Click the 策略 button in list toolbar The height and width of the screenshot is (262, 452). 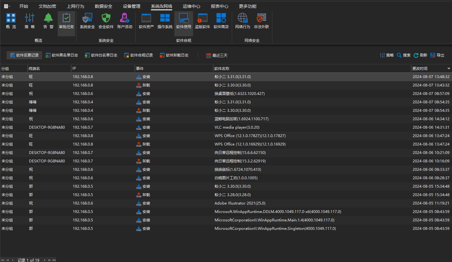(x=387, y=55)
